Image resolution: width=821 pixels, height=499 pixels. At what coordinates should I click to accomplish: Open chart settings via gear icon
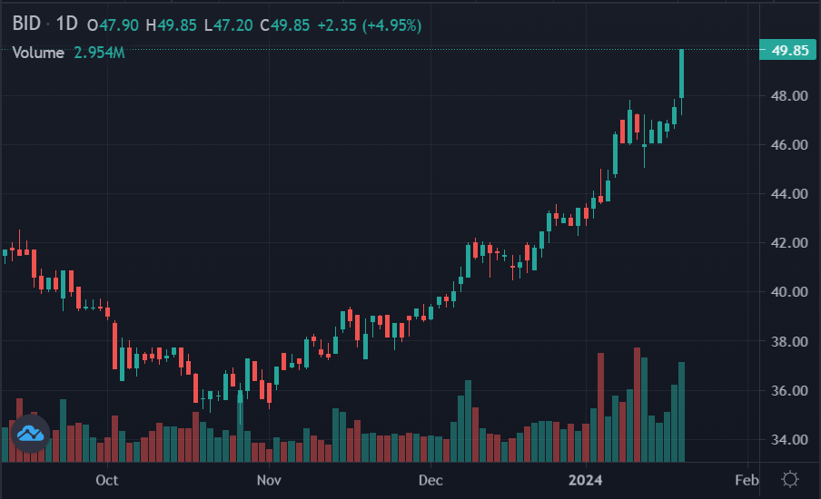tap(789, 478)
